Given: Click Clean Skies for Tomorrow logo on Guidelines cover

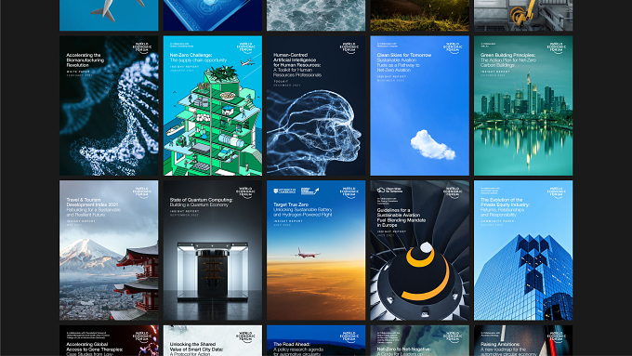Looking at the screenshot, I should coord(389,190).
